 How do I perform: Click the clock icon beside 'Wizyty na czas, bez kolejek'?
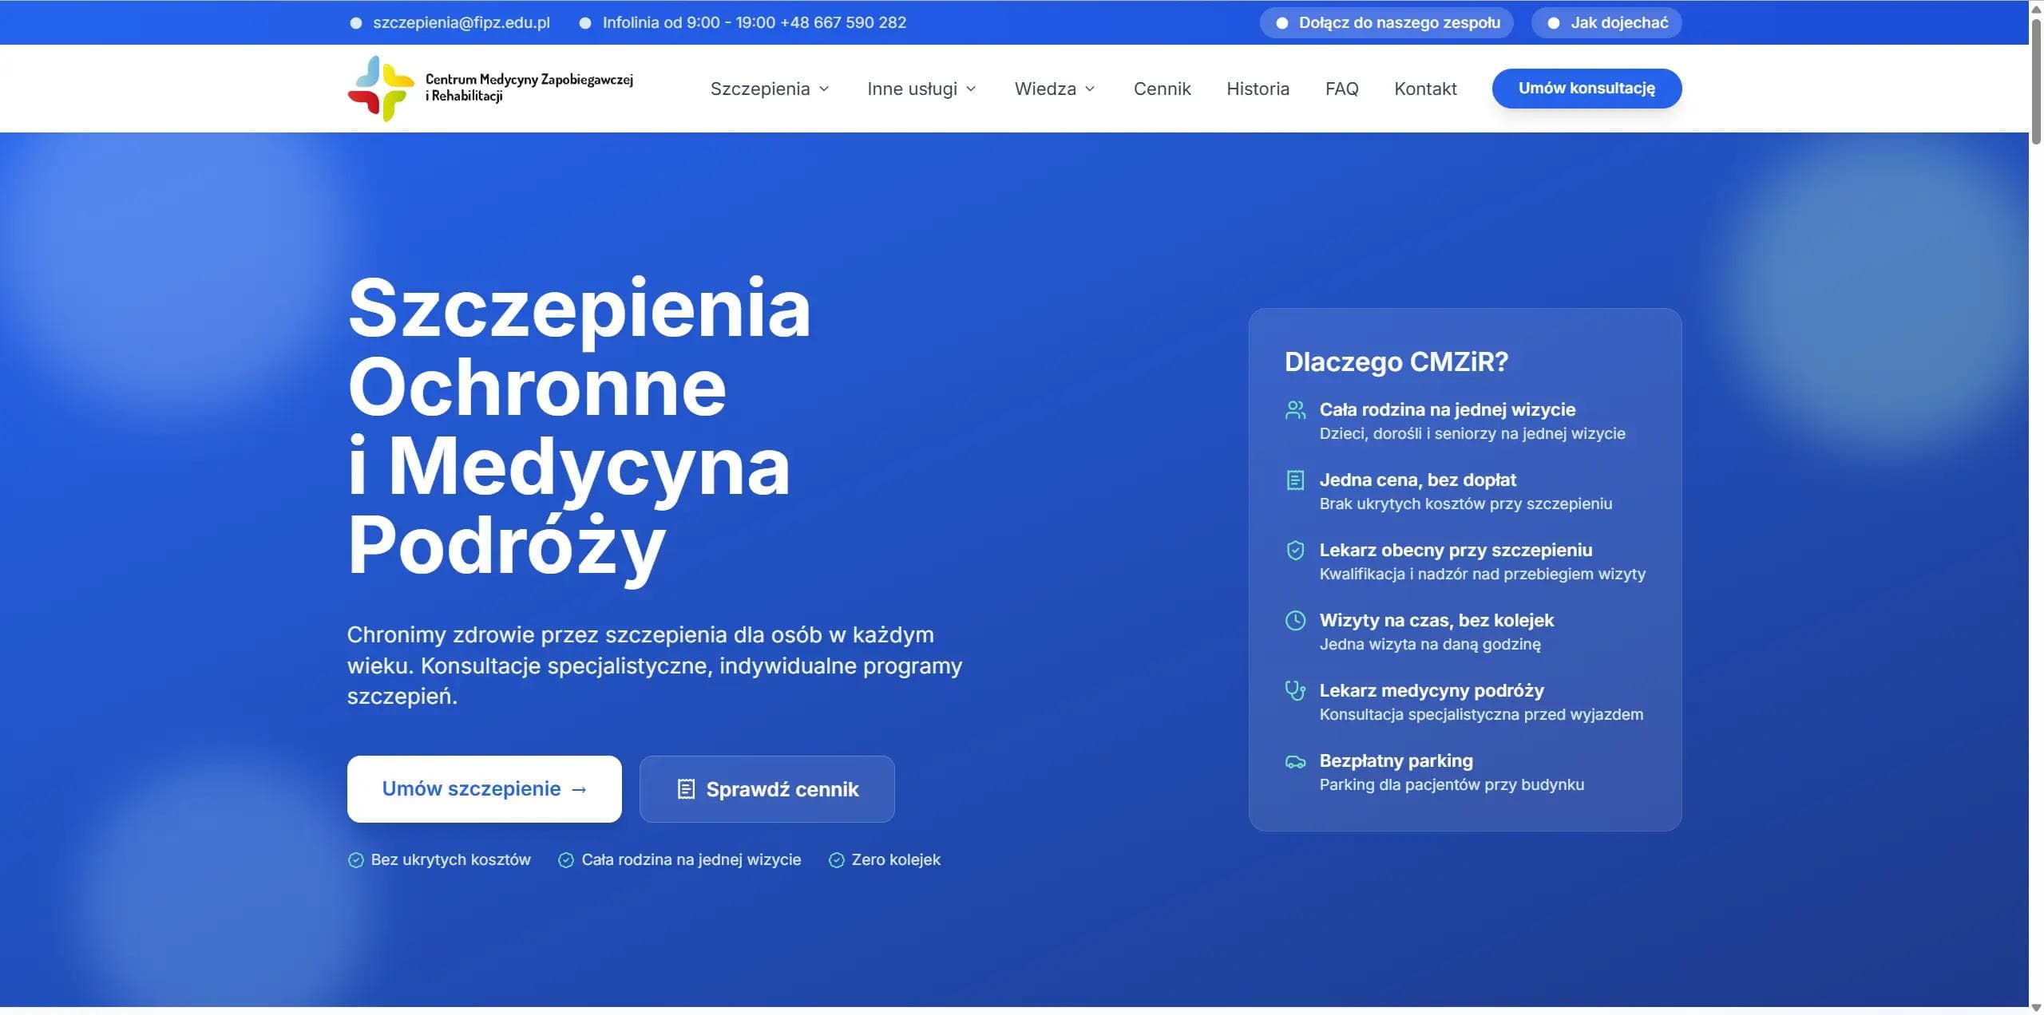pos(1295,621)
